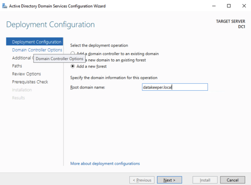Screen dimensions: 251x185
Task: Click the wizard app icon in title bar
Action: click(5, 6)
